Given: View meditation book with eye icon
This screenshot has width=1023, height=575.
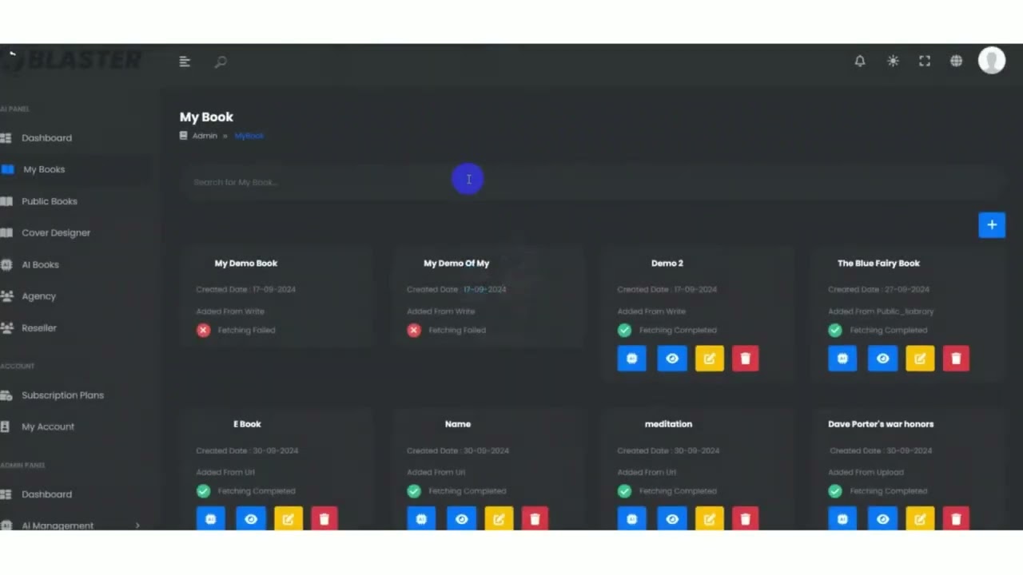Looking at the screenshot, I should [672, 518].
